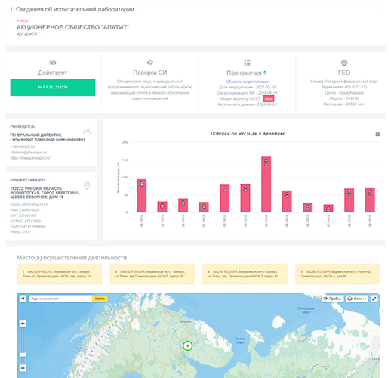The image size is (391, 378).
Task: Expand the map to fullscreen
Action: [374, 299]
